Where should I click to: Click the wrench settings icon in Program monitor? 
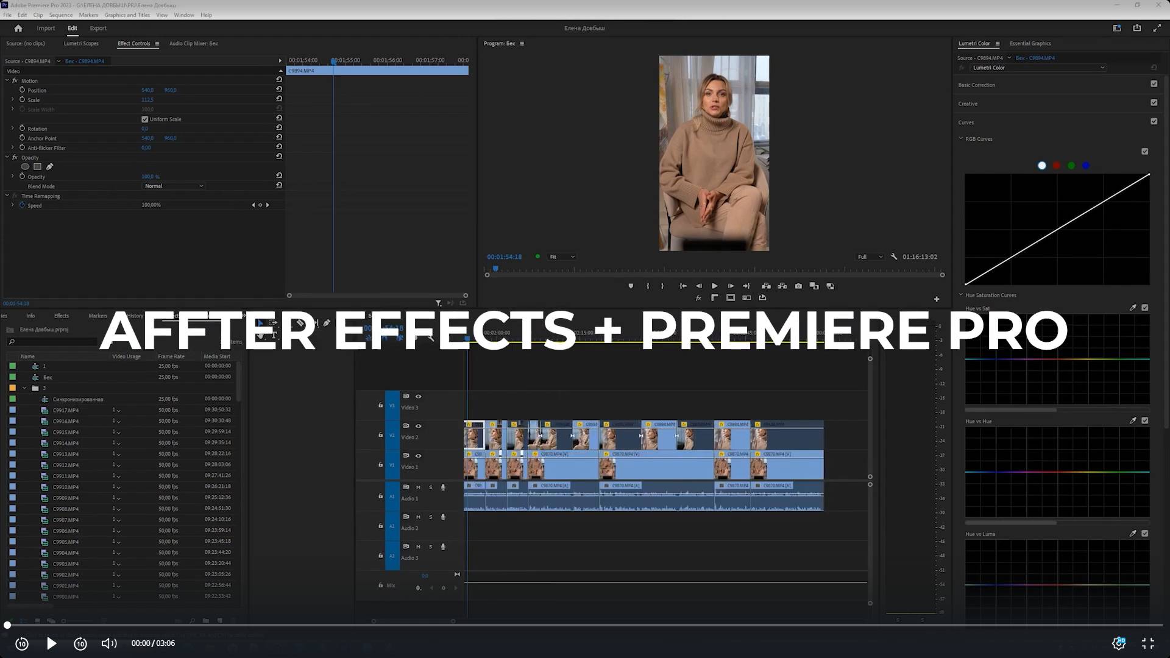tap(894, 256)
